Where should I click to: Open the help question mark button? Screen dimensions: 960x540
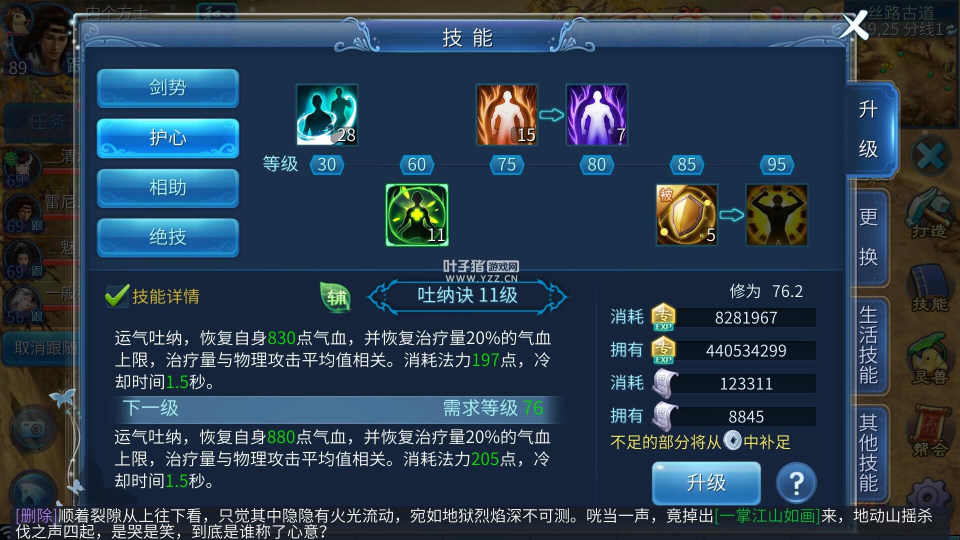point(796,483)
